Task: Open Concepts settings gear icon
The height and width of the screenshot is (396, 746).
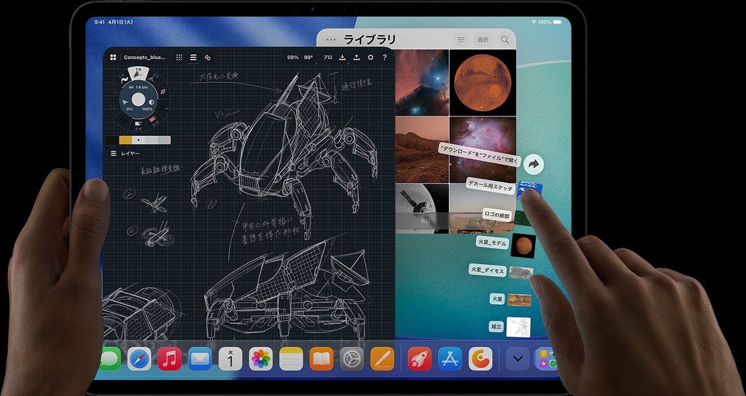Action: 371,57
